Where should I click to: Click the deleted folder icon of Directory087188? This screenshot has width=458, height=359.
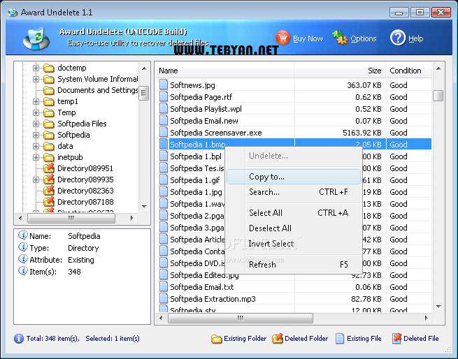click(x=49, y=202)
